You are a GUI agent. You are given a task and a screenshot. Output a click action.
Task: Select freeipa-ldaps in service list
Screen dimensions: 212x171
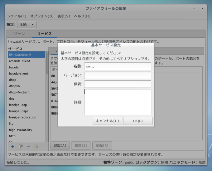(x=26, y=111)
